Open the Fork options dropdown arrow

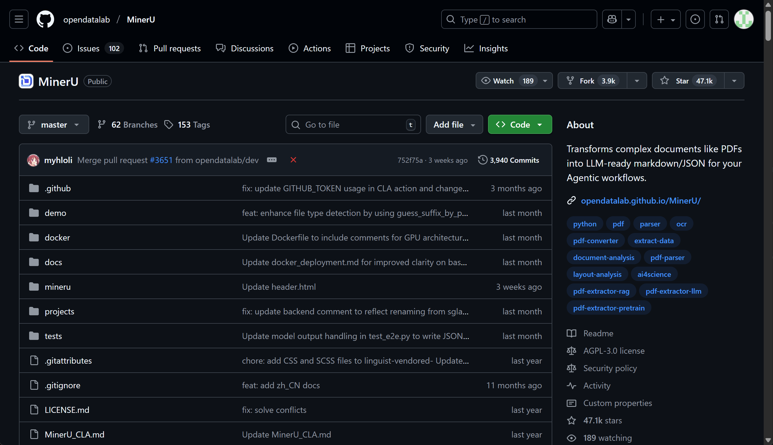(637, 81)
